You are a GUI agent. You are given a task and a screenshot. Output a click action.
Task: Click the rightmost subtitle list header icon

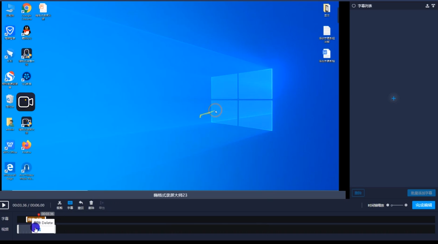click(433, 6)
